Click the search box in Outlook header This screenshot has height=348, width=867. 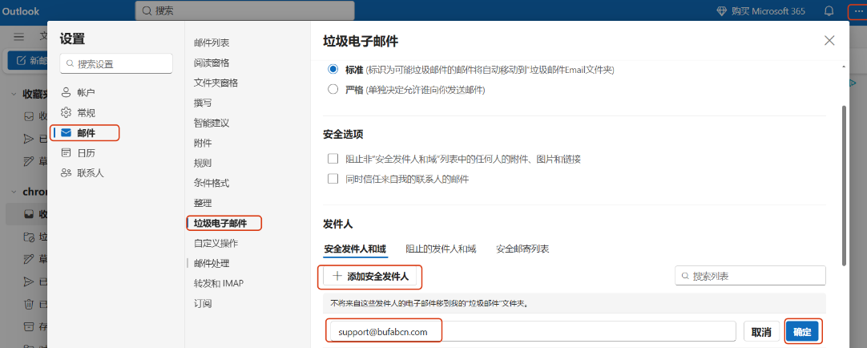click(x=244, y=10)
